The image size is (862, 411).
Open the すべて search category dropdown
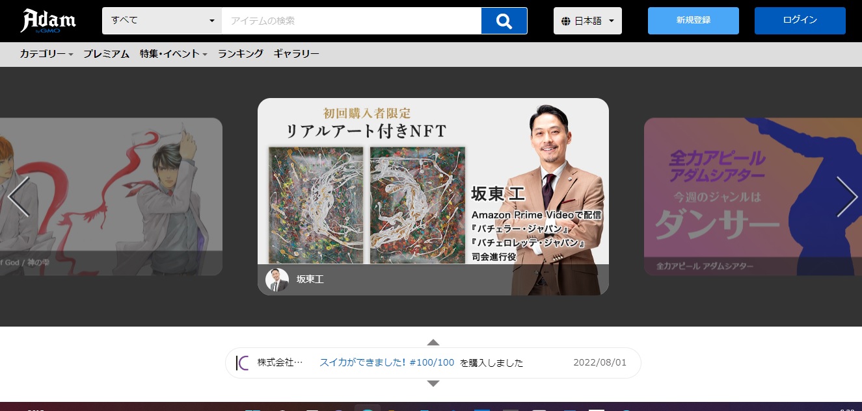tap(161, 20)
